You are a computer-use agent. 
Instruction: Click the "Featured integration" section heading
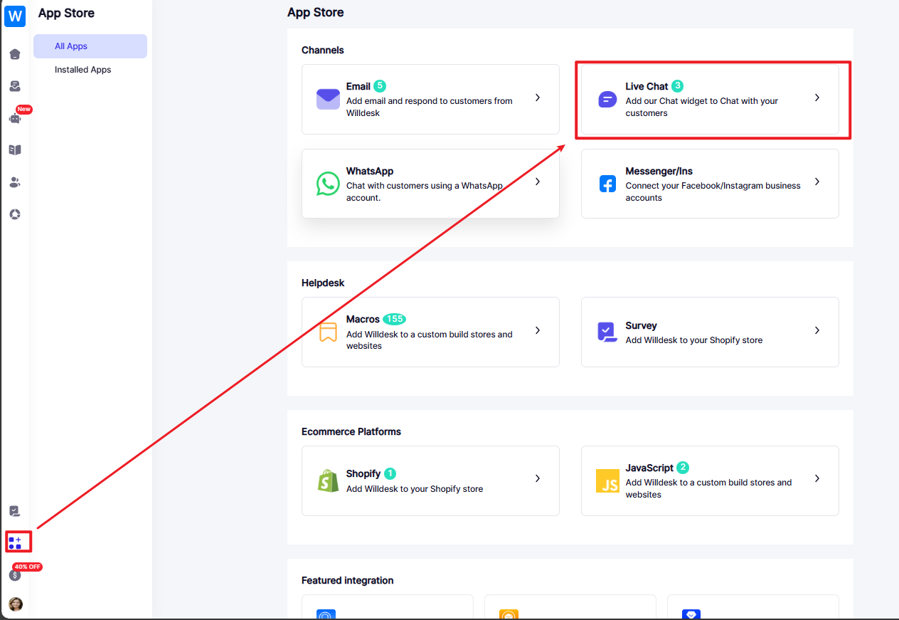click(348, 580)
